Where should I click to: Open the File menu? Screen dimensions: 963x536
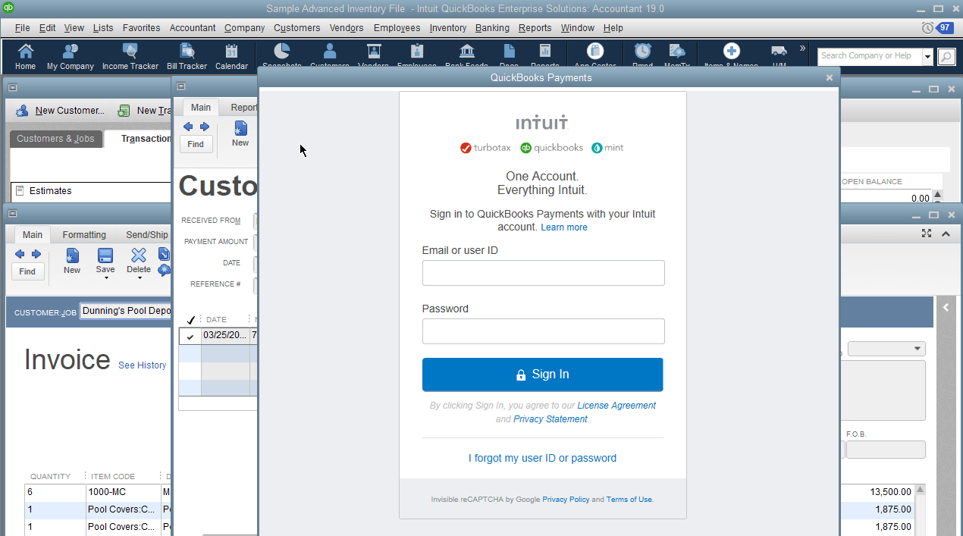(x=22, y=27)
